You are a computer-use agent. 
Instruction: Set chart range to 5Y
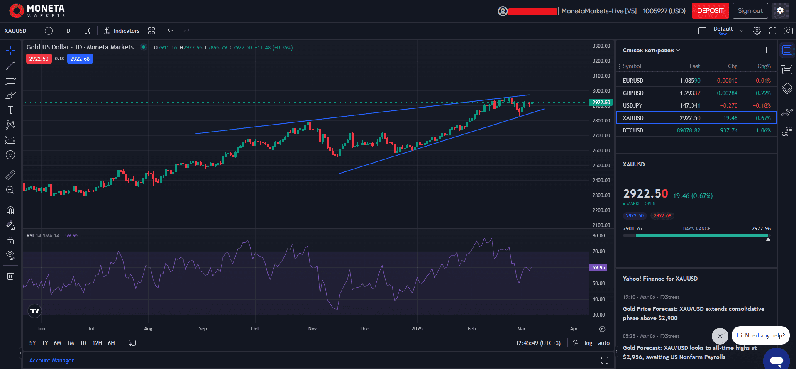pos(33,343)
